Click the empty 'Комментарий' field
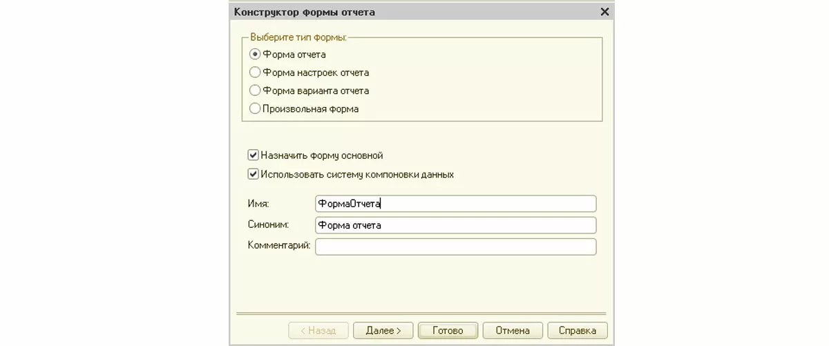829x346 pixels. point(455,247)
